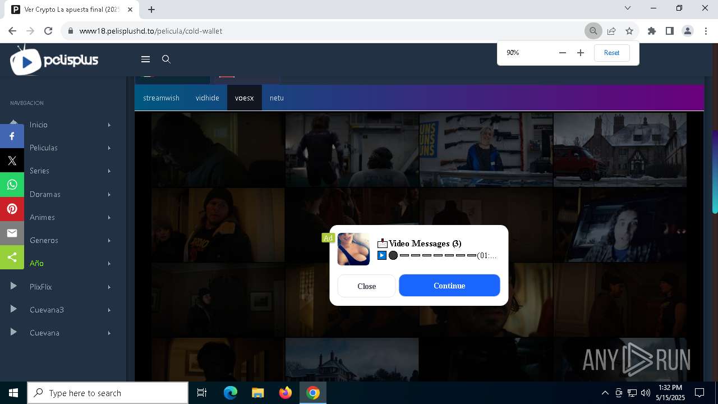Decrease zoom with the minus button
The height and width of the screenshot is (404, 718).
[563, 53]
